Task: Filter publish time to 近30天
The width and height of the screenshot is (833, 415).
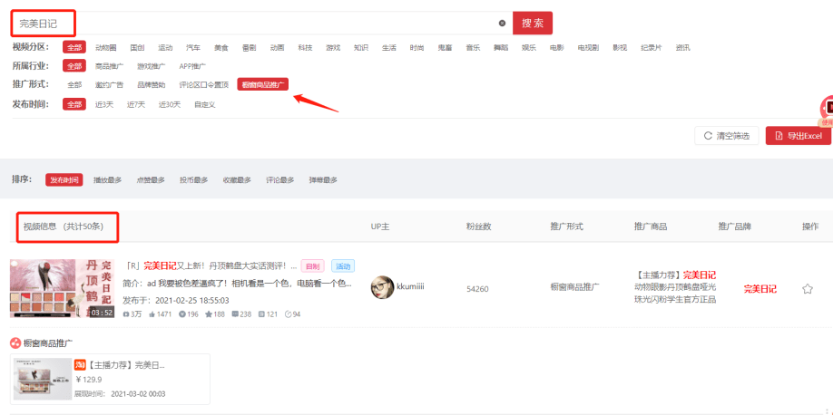Action: tap(170, 104)
